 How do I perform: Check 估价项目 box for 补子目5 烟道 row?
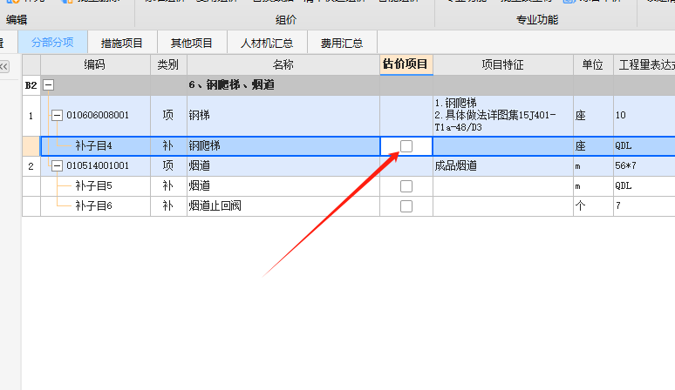tap(406, 186)
